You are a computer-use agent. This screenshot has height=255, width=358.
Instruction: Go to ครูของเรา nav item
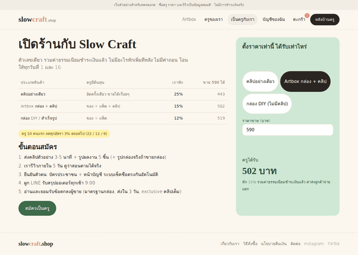point(214,20)
